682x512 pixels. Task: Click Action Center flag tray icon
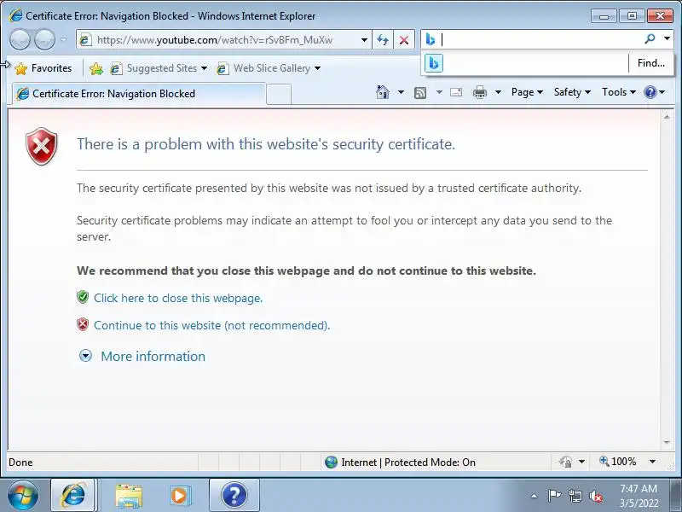coord(554,496)
